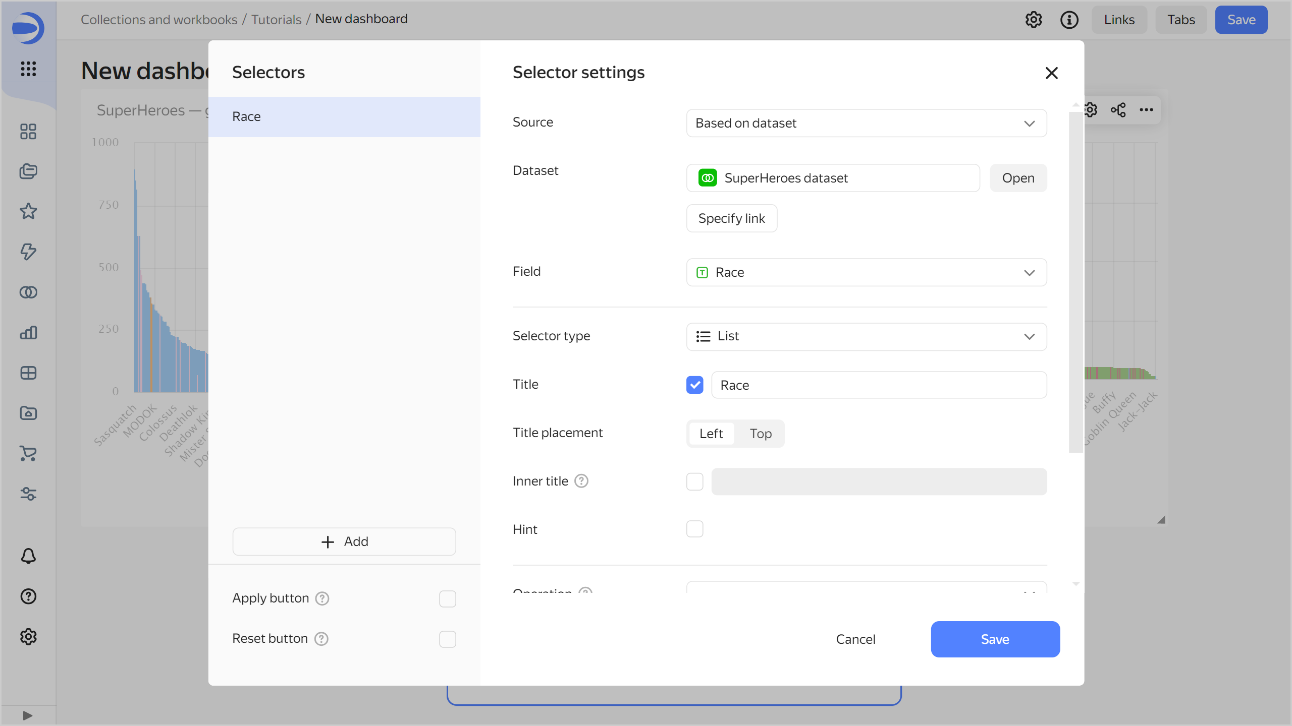Cancel the selector settings dialog
The width and height of the screenshot is (1292, 726).
pyautogui.click(x=855, y=639)
